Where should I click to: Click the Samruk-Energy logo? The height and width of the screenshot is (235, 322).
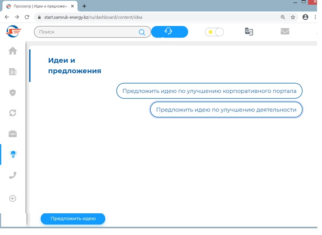point(14,32)
